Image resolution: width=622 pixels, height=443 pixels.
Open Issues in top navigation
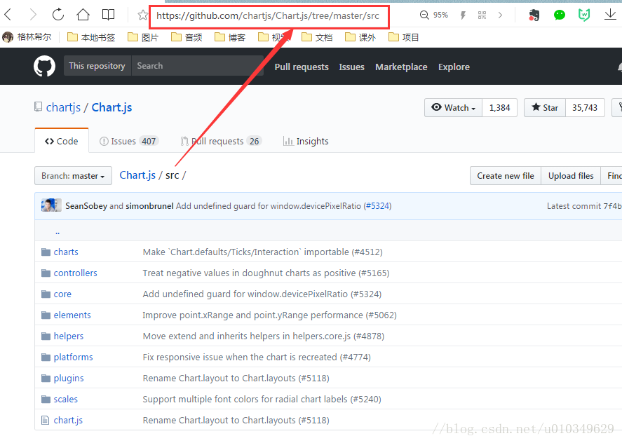[351, 67]
